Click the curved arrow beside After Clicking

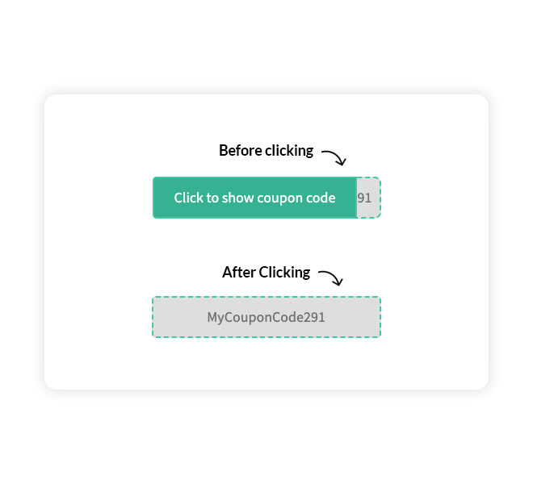pos(330,278)
